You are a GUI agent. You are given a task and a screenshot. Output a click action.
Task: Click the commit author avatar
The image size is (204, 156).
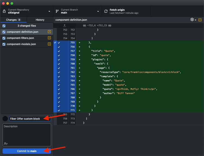coord(5,119)
